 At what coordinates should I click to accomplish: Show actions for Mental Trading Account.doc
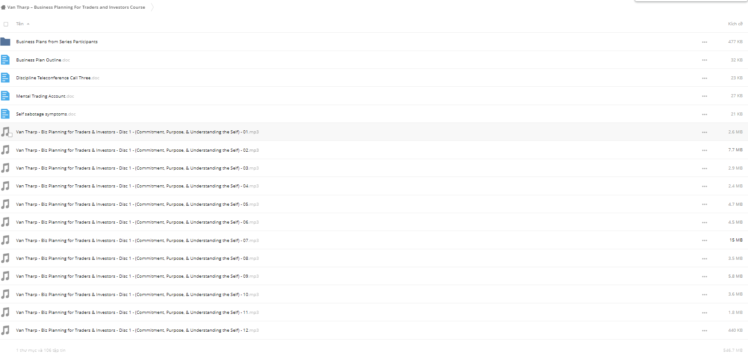coord(704,96)
